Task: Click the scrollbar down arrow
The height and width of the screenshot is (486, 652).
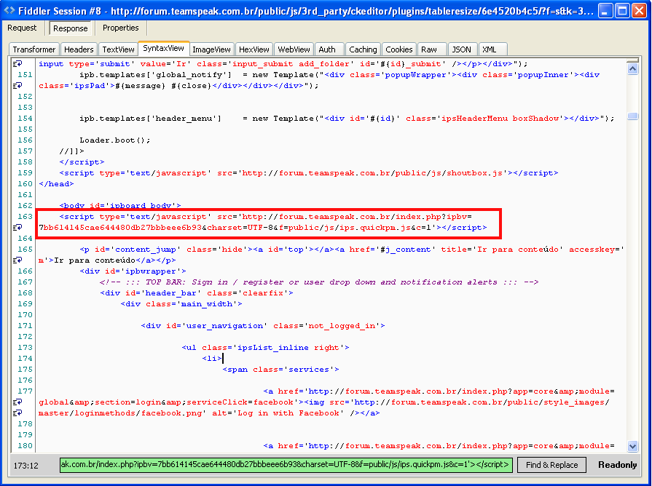Action: [x=632, y=447]
